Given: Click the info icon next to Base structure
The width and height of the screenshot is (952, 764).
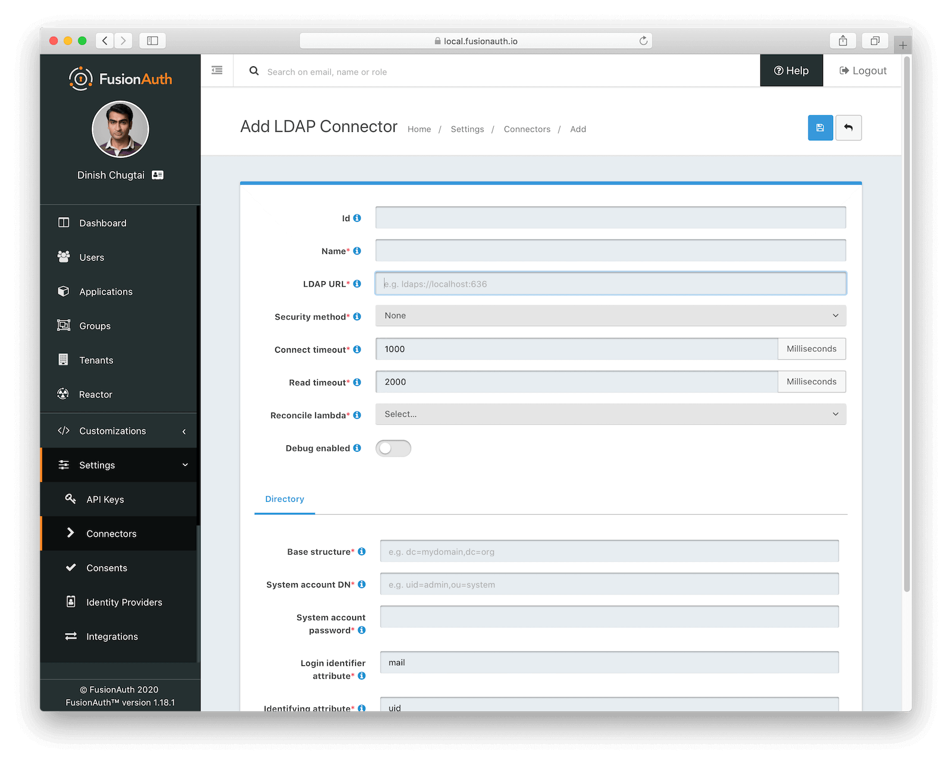Looking at the screenshot, I should (x=362, y=552).
